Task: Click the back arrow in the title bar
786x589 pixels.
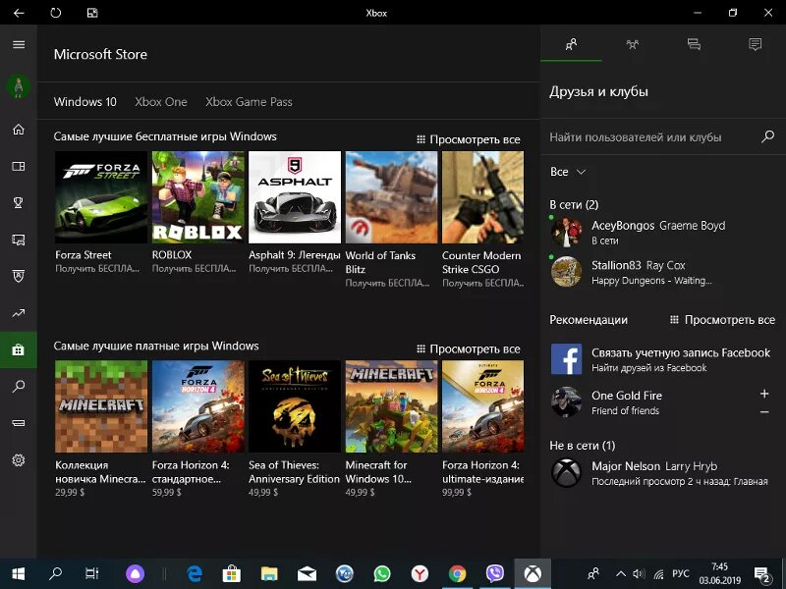Action: click(x=19, y=13)
